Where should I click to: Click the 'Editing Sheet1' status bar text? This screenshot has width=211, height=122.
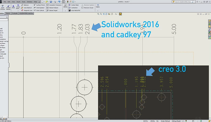click(x=176, y=121)
